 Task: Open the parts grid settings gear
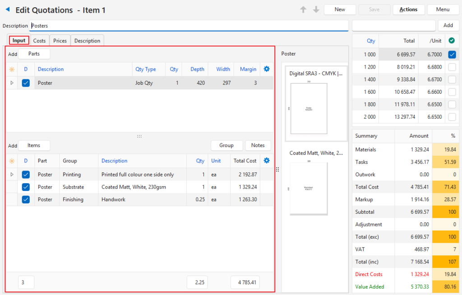click(266, 69)
